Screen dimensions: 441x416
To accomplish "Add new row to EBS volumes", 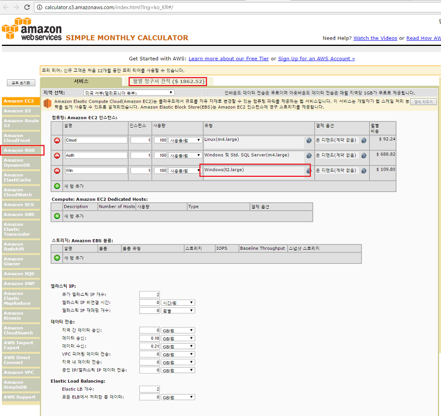I will click(x=57, y=257).
